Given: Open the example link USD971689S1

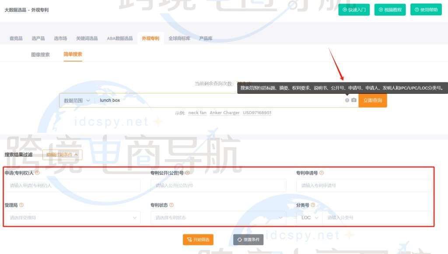Looking at the screenshot, I should point(257,113).
